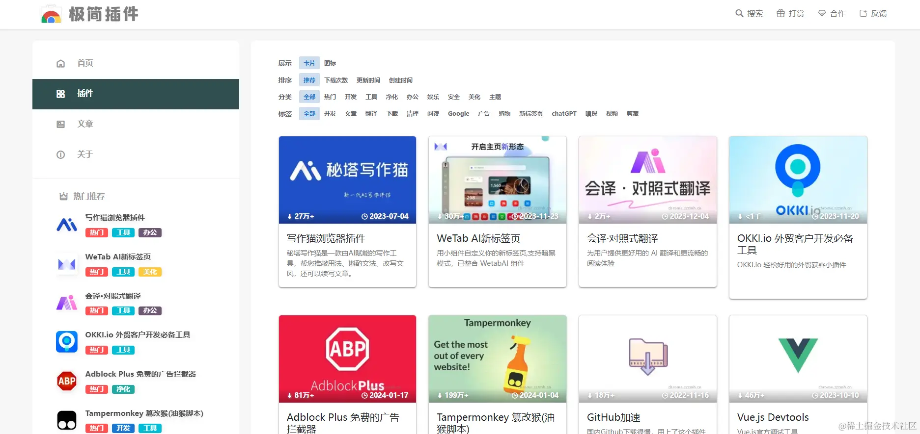Open the 写作猫浏览器插件 card title

[x=326, y=238]
